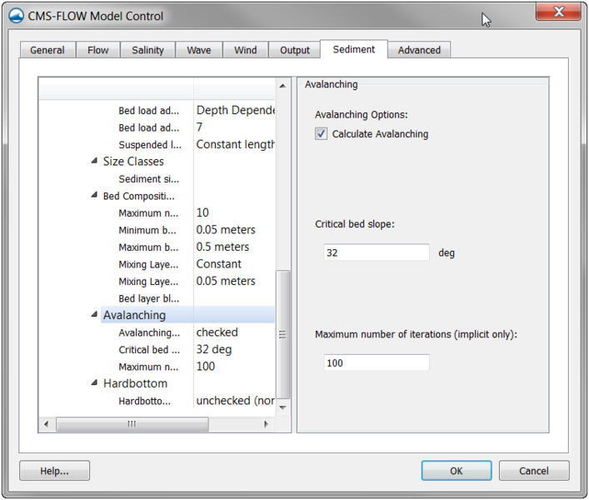Click the horizontal scroll left arrow

tap(46, 424)
